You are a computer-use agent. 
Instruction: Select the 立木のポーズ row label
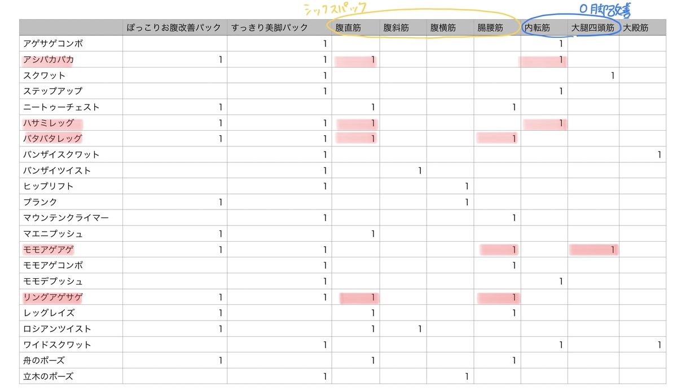49,376
